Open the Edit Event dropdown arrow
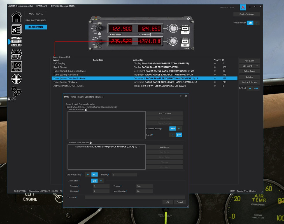 click(x=257, y=66)
